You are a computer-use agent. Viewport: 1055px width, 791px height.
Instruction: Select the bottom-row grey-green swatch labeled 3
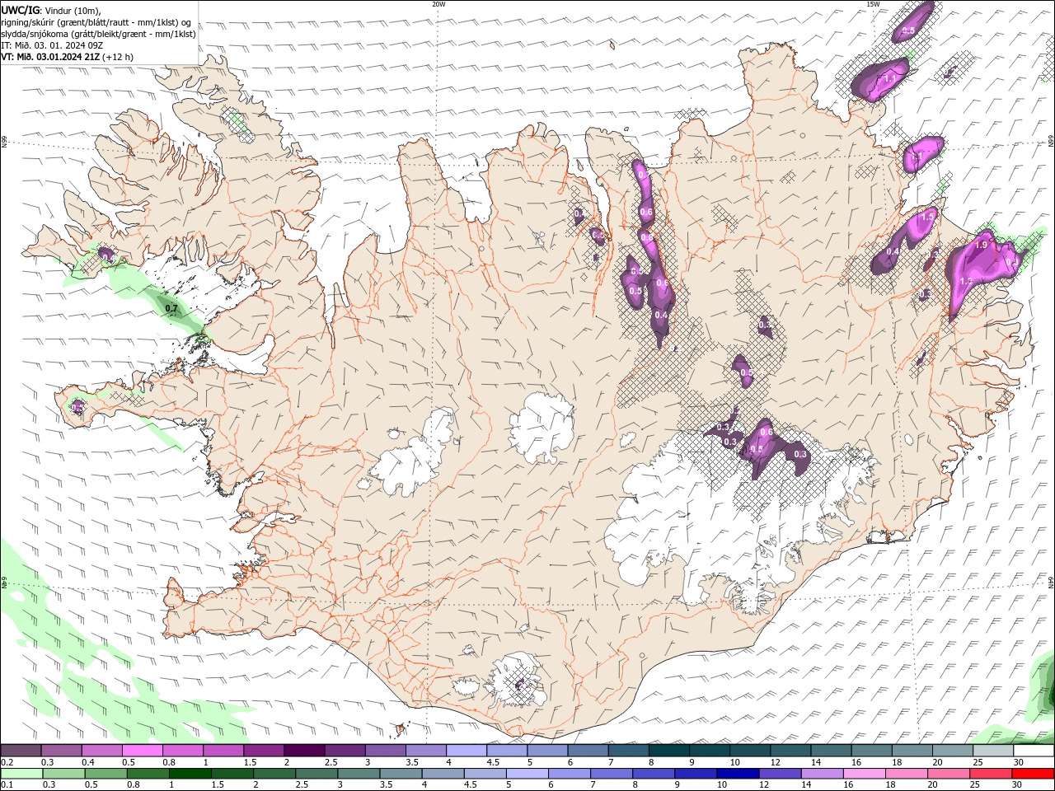click(x=359, y=774)
